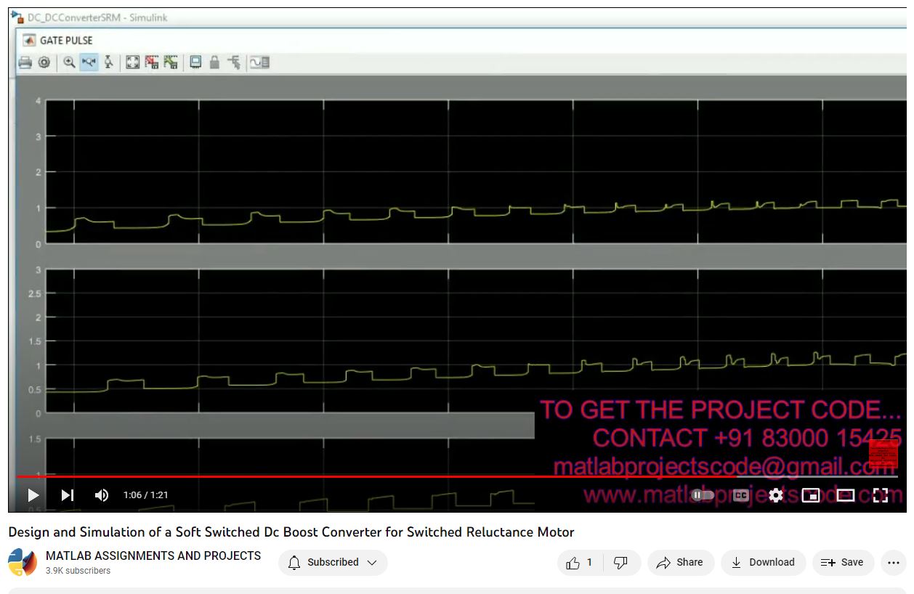This screenshot has height=594, width=914.
Task: Toggle theater mode view
Action: [x=845, y=495]
